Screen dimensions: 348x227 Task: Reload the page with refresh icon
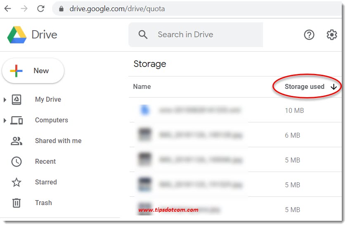pos(40,9)
